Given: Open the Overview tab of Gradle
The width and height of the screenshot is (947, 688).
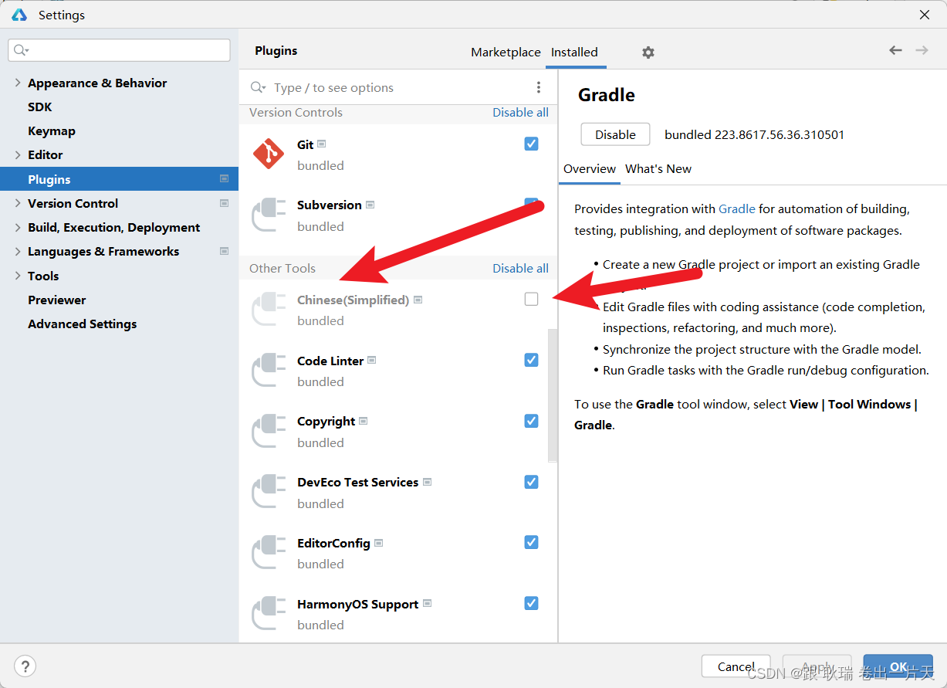Looking at the screenshot, I should [590, 168].
